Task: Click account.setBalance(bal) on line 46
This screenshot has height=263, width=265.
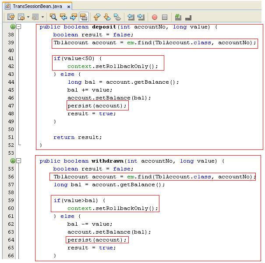Action: pyautogui.click(x=109, y=98)
